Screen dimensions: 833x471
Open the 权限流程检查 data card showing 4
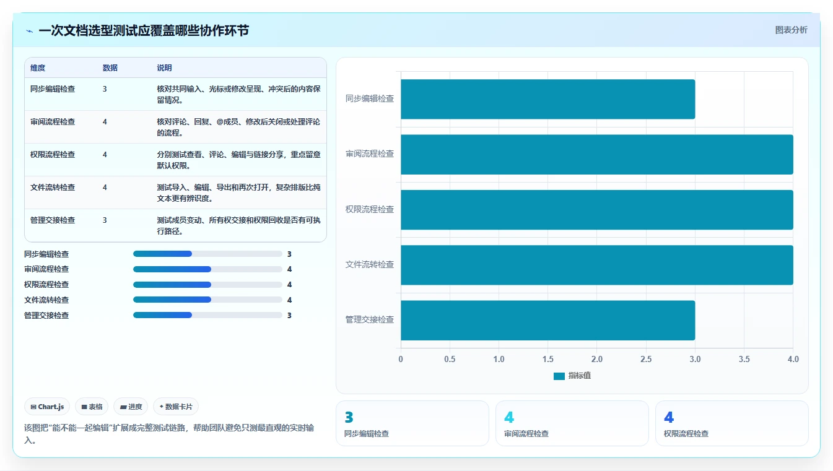tap(732, 423)
